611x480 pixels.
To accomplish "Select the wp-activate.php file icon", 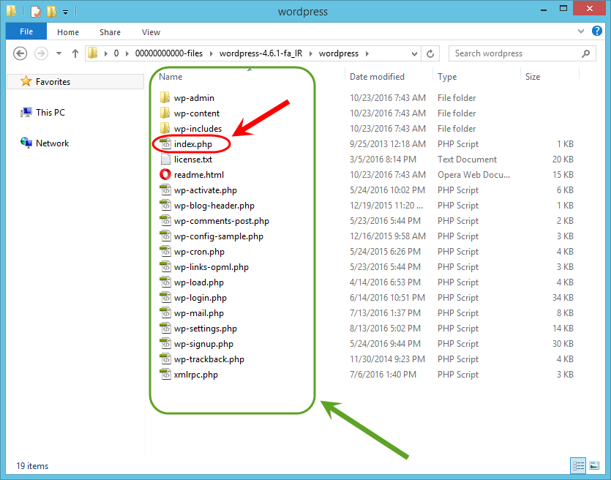I will pos(165,190).
